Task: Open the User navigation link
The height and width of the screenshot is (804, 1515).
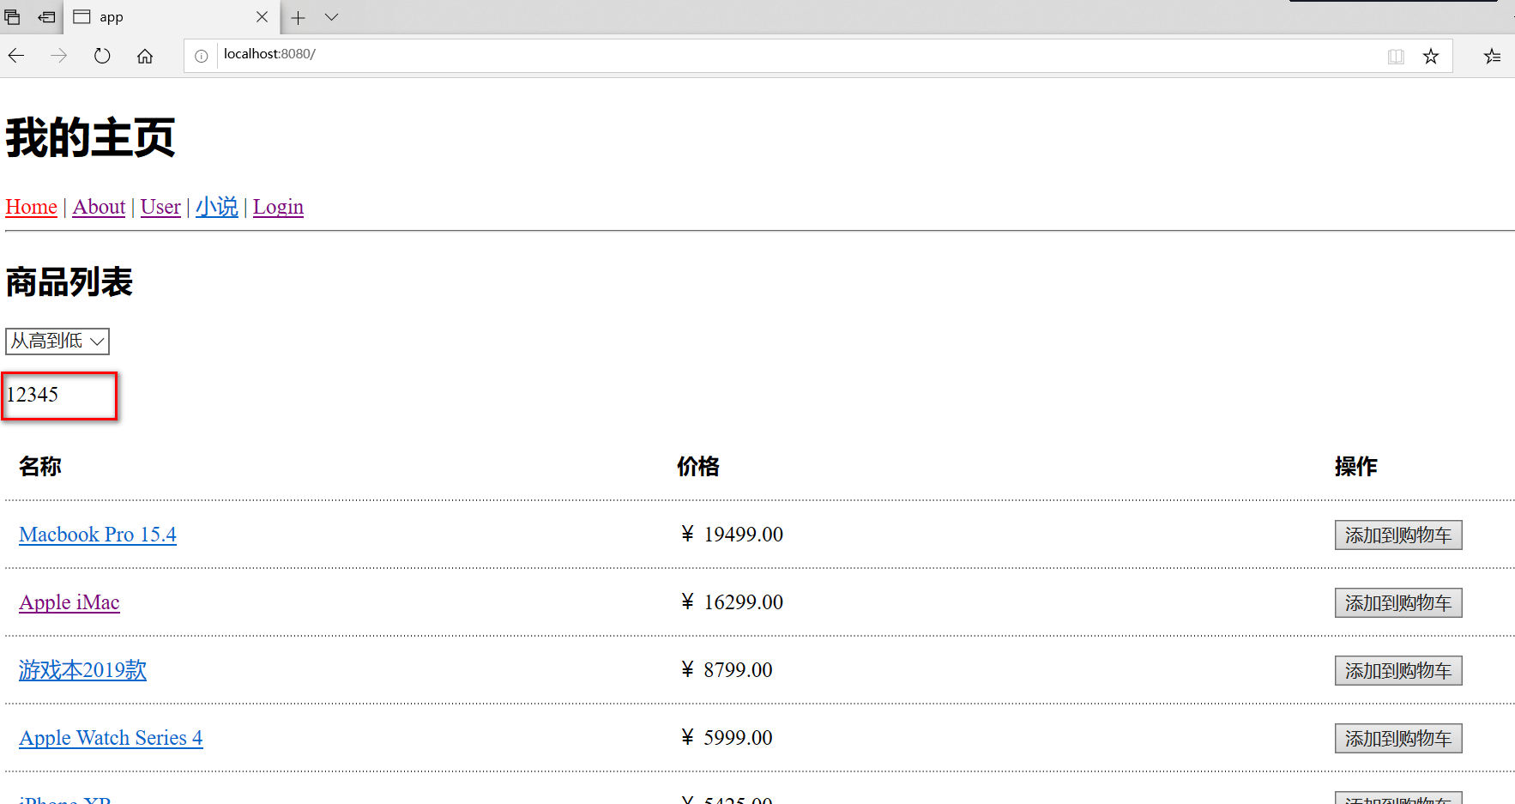Action: 160,207
